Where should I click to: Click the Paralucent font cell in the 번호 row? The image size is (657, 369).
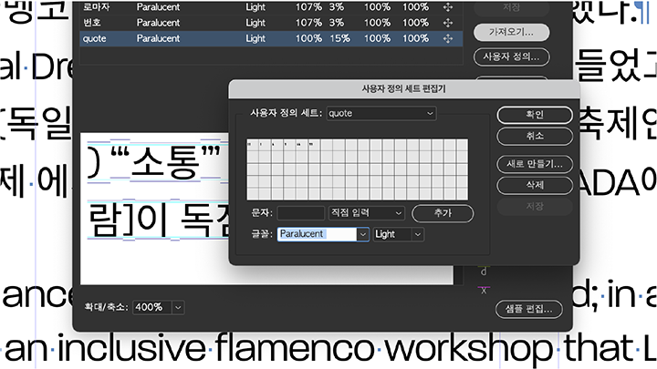click(x=158, y=23)
